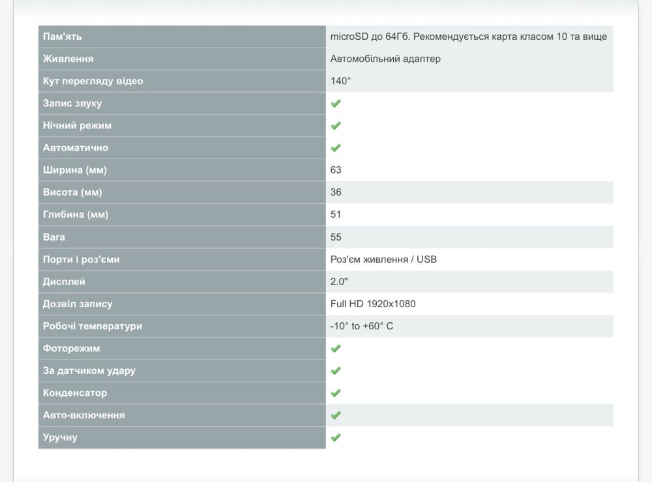Click the green checkmark beside Нічний режим
The width and height of the screenshot is (652, 482).
(336, 125)
